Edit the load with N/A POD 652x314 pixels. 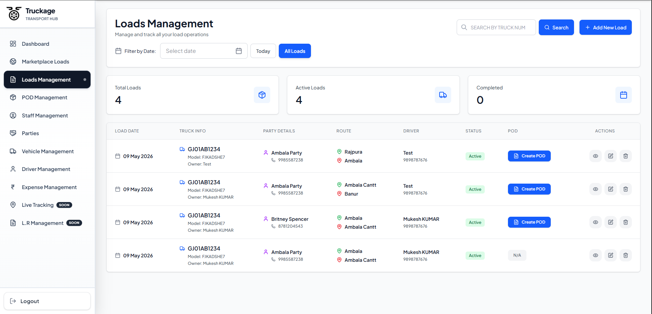pos(611,255)
